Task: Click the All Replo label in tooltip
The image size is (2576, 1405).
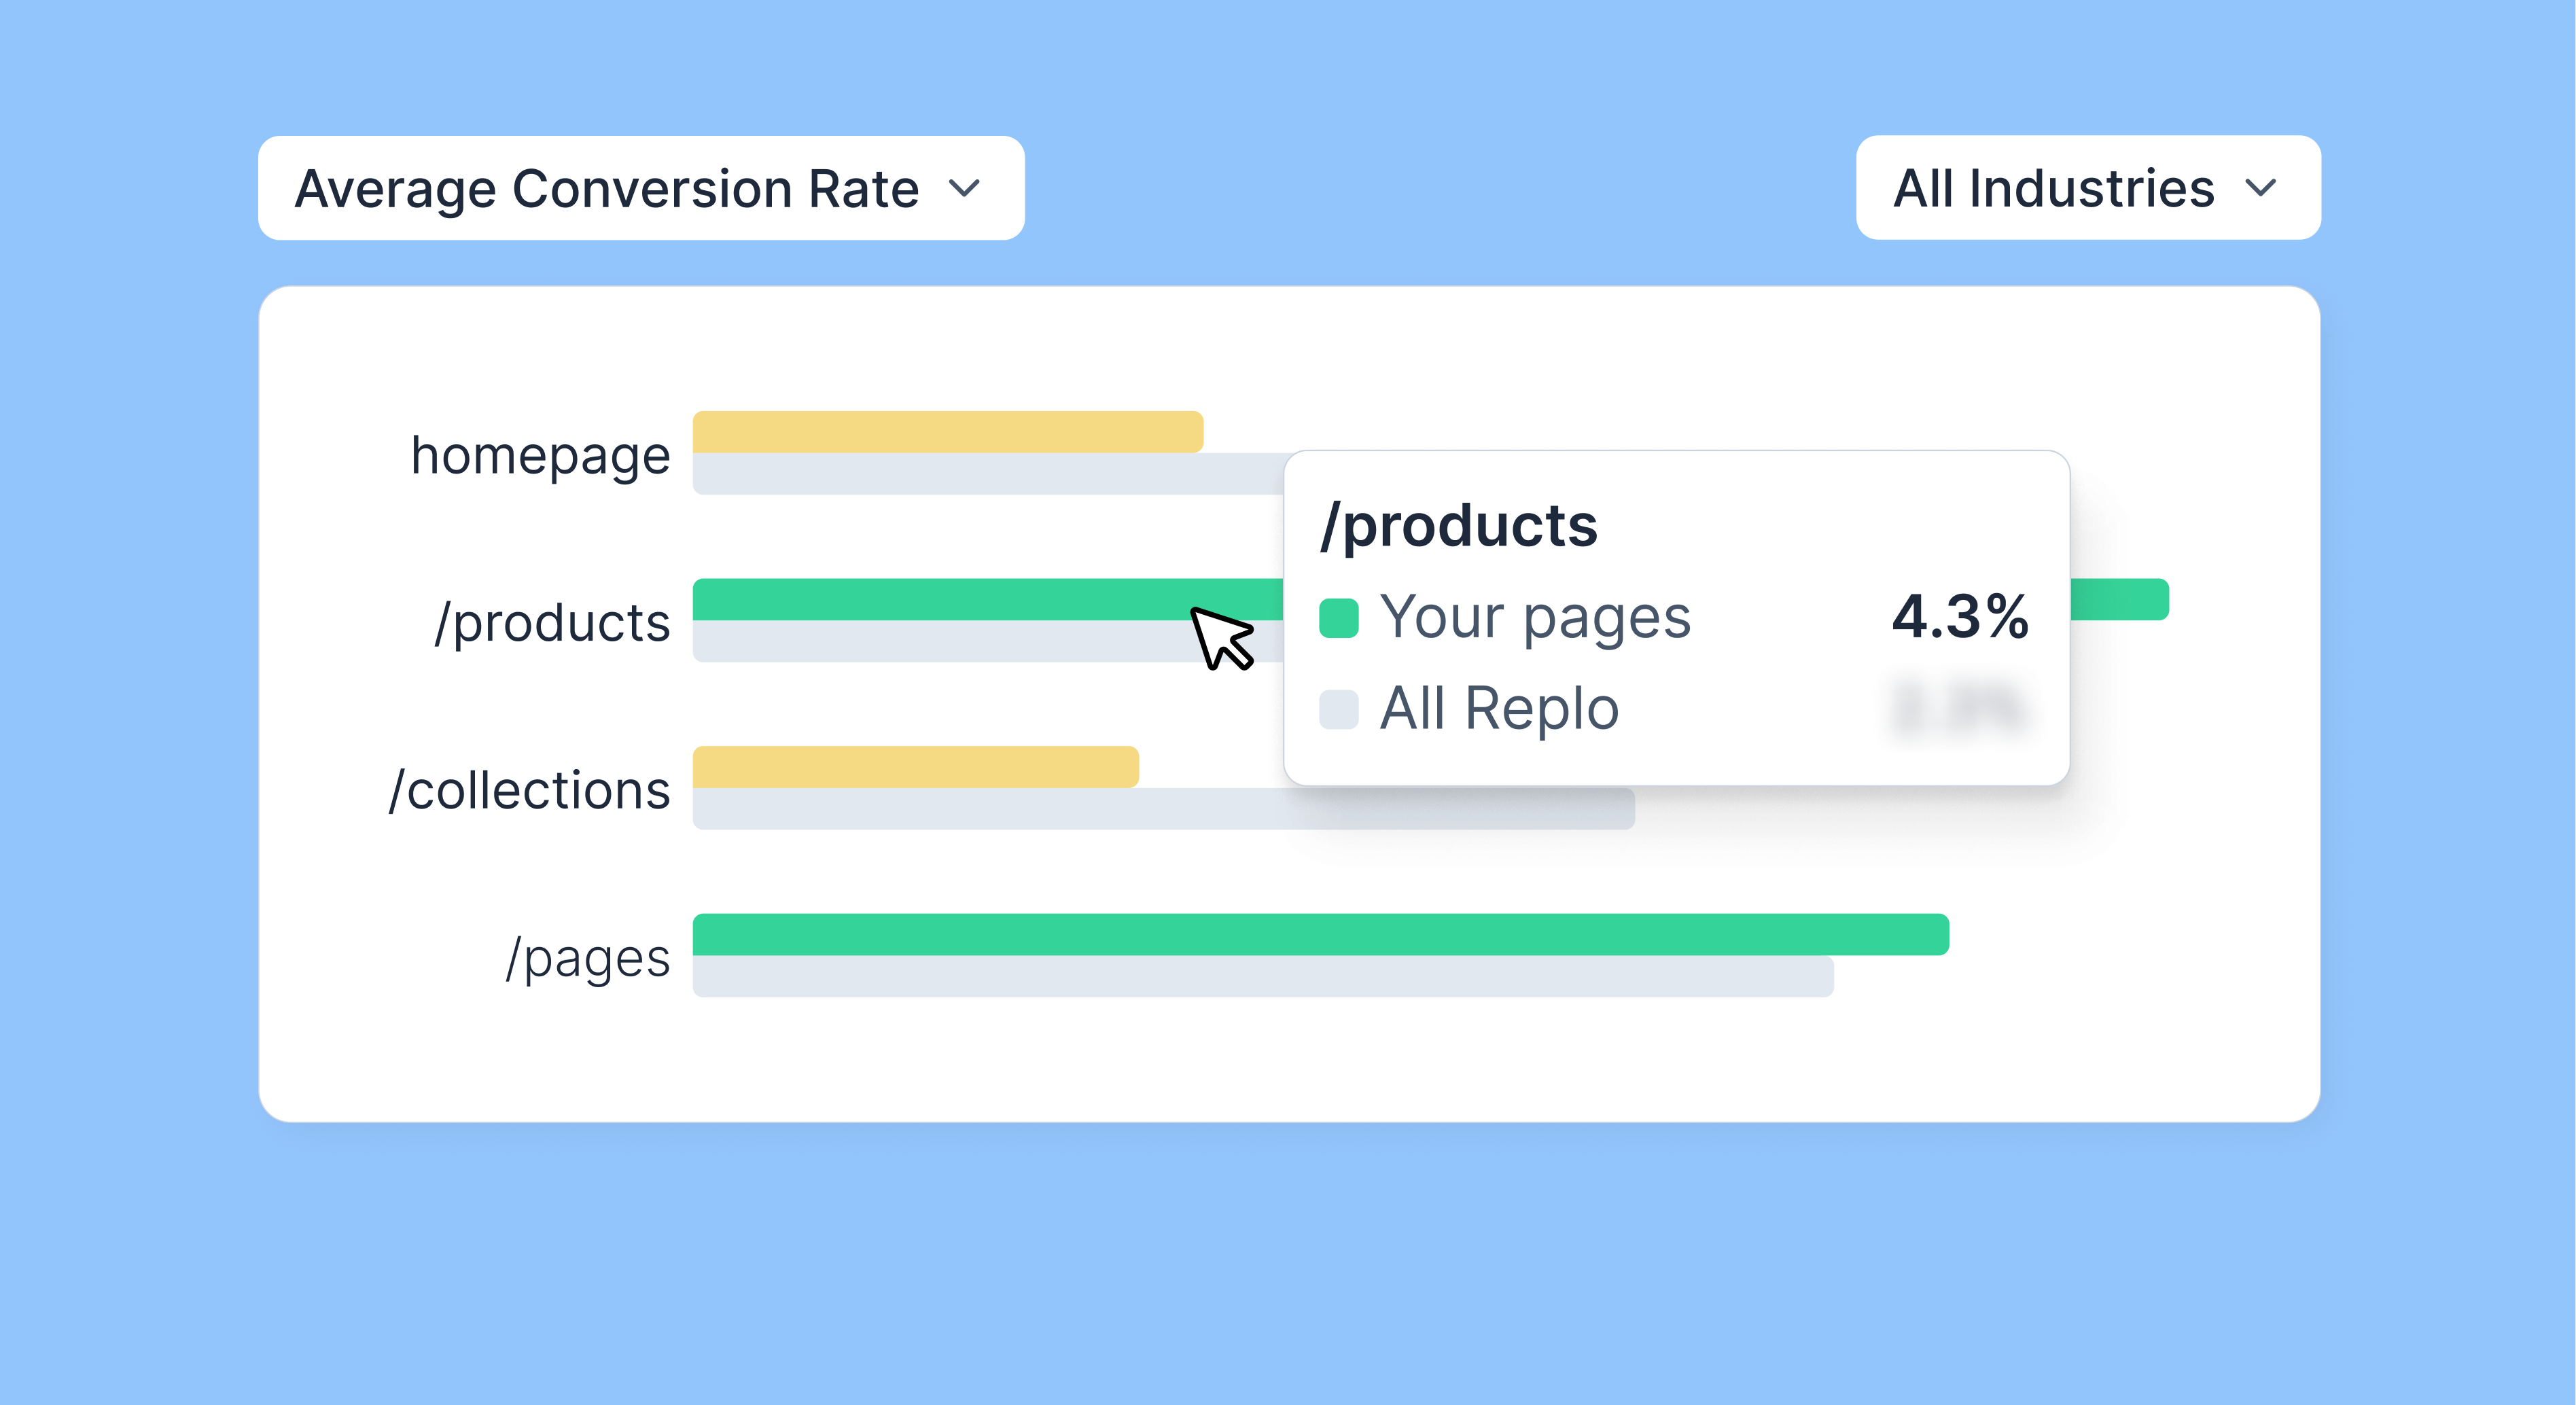Action: [1499, 709]
